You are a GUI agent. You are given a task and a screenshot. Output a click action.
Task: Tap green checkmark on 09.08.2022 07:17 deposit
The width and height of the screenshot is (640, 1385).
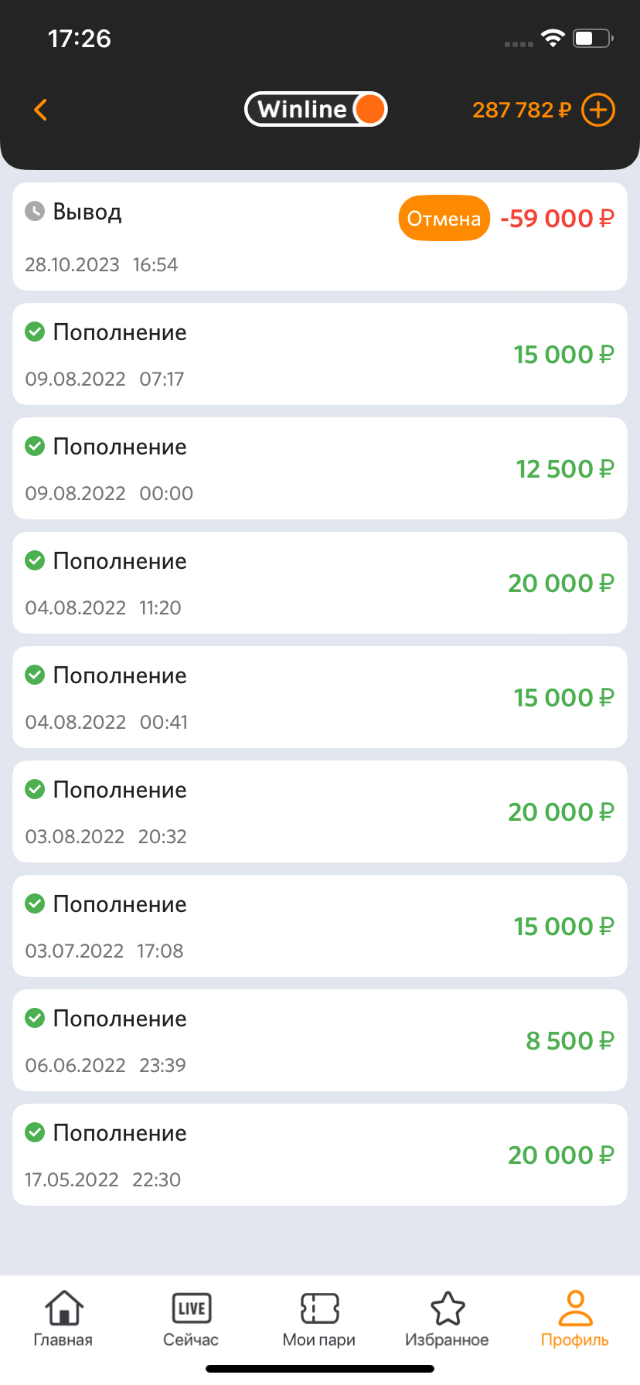click(35, 332)
